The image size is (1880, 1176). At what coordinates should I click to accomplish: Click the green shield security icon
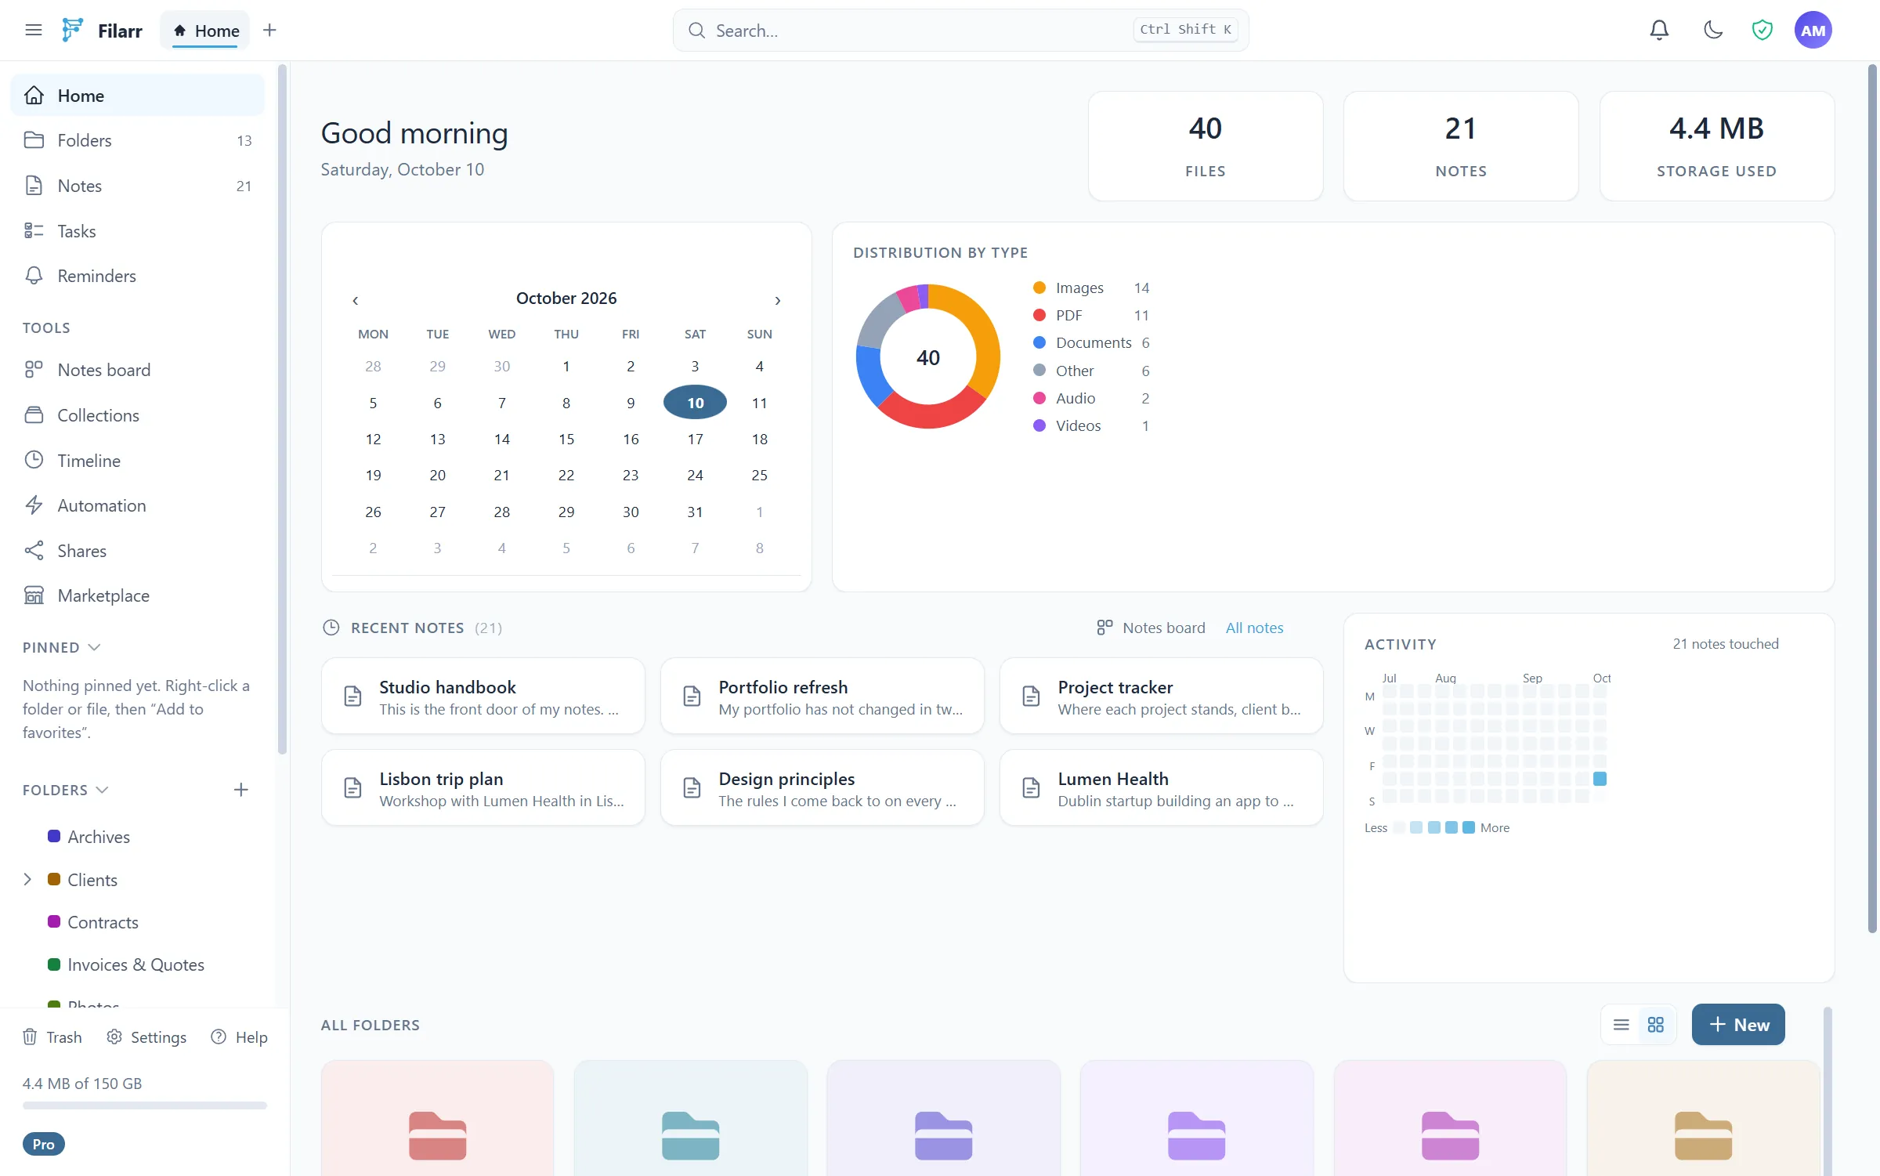point(1762,30)
